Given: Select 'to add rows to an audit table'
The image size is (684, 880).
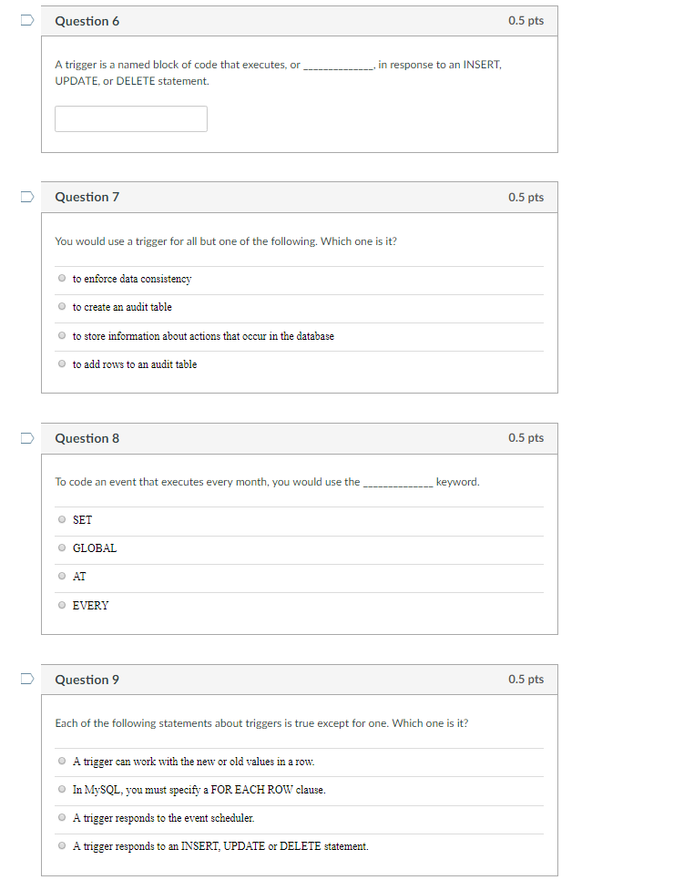Looking at the screenshot, I should tap(61, 363).
